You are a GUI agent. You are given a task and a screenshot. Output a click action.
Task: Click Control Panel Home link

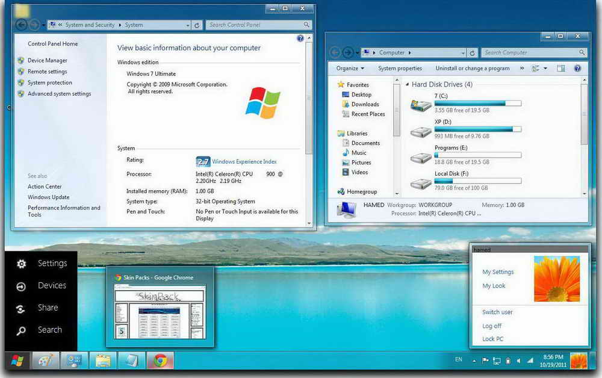point(52,44)
